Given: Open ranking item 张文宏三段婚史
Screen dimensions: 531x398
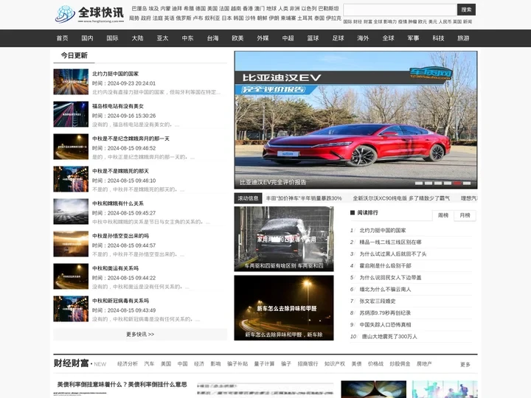Looking at the screenshot, I should [x=378, y=301].
